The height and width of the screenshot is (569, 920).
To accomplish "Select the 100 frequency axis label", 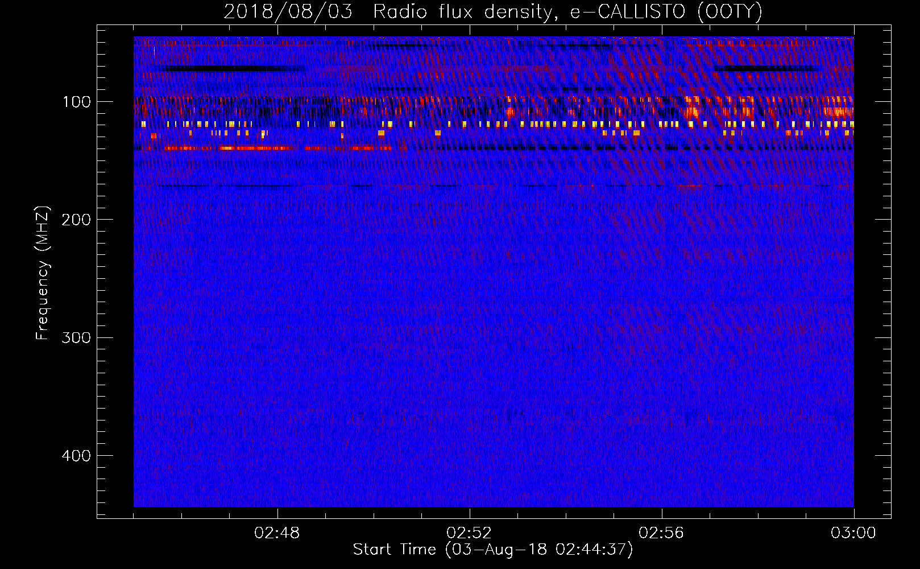I will (77, 102).
